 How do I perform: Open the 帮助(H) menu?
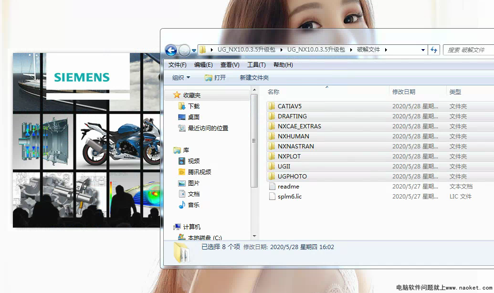pos(283,65)
